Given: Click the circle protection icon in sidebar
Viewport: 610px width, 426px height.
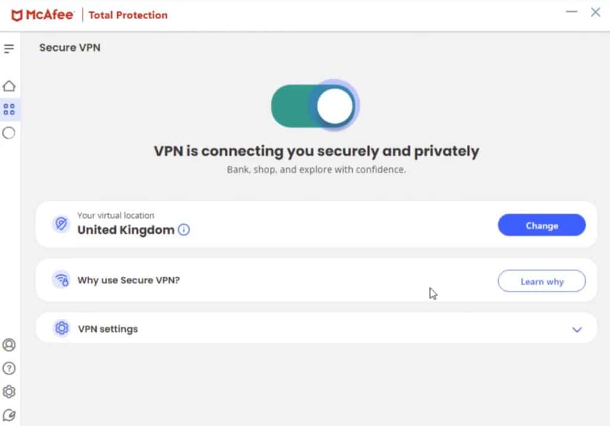Looking at the screenshot, I should 9,133.
